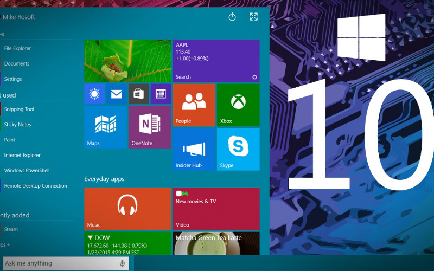Viewport: 434px width, 271px height.
Task: Open Remote Desktop Connection
Action: pyautogui.click(x=35, y=186)
